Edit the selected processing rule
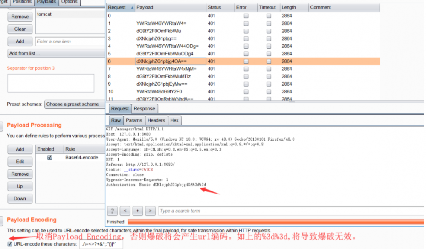 [x=20, y=162]
